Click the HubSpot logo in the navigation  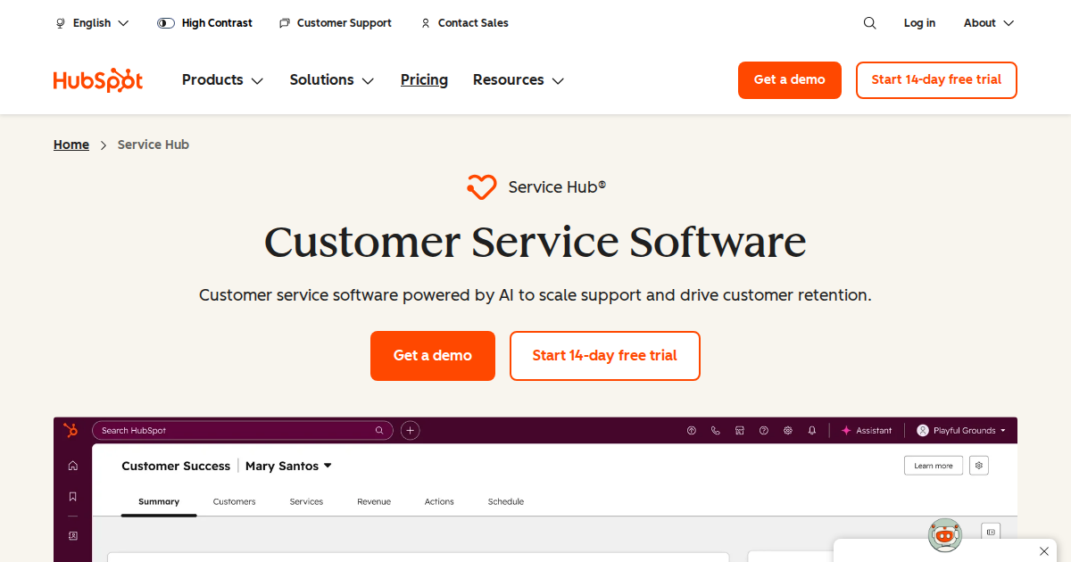(x=98, y=80)
